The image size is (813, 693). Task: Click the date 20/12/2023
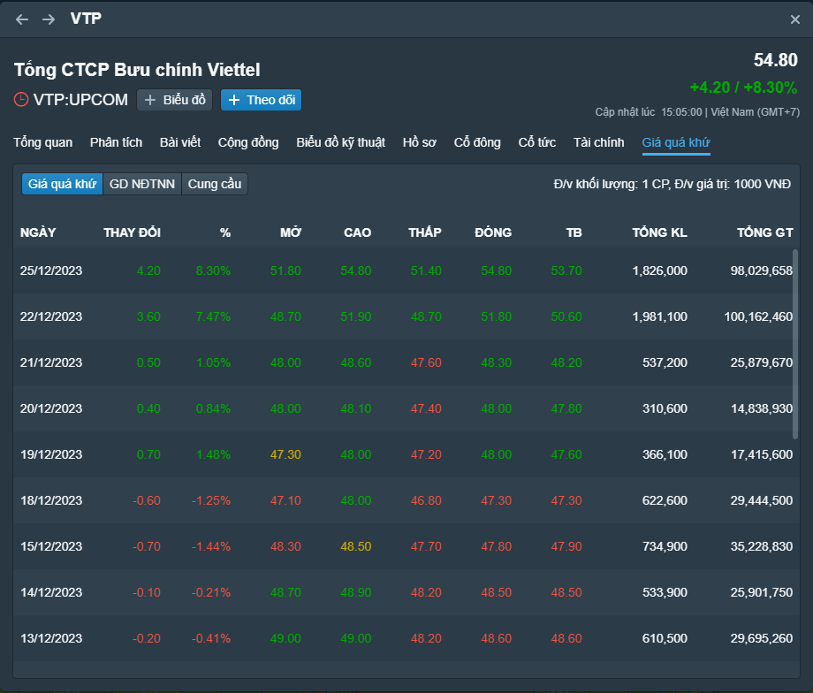click(51, 408)
